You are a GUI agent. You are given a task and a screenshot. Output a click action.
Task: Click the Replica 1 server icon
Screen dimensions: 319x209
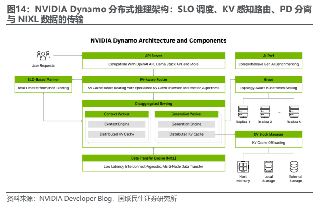click(x=243, y=112)
